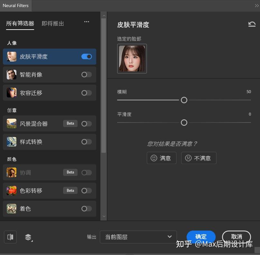260x255 pixels.
Task: Click the 满意 feedback button
Action: point(162,158)
